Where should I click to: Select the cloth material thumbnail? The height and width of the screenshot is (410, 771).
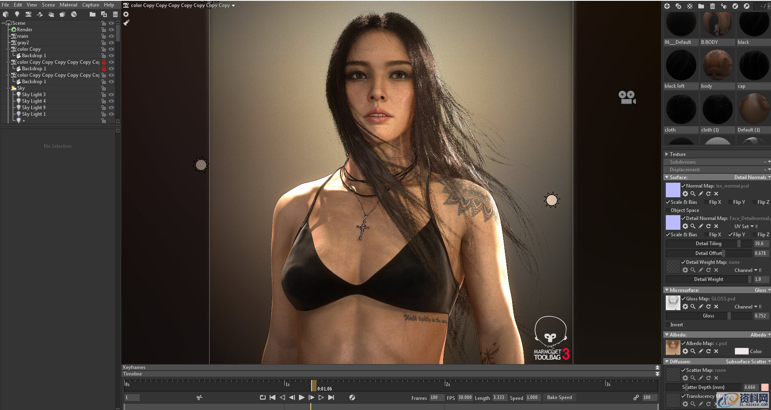tap(681, 109)
